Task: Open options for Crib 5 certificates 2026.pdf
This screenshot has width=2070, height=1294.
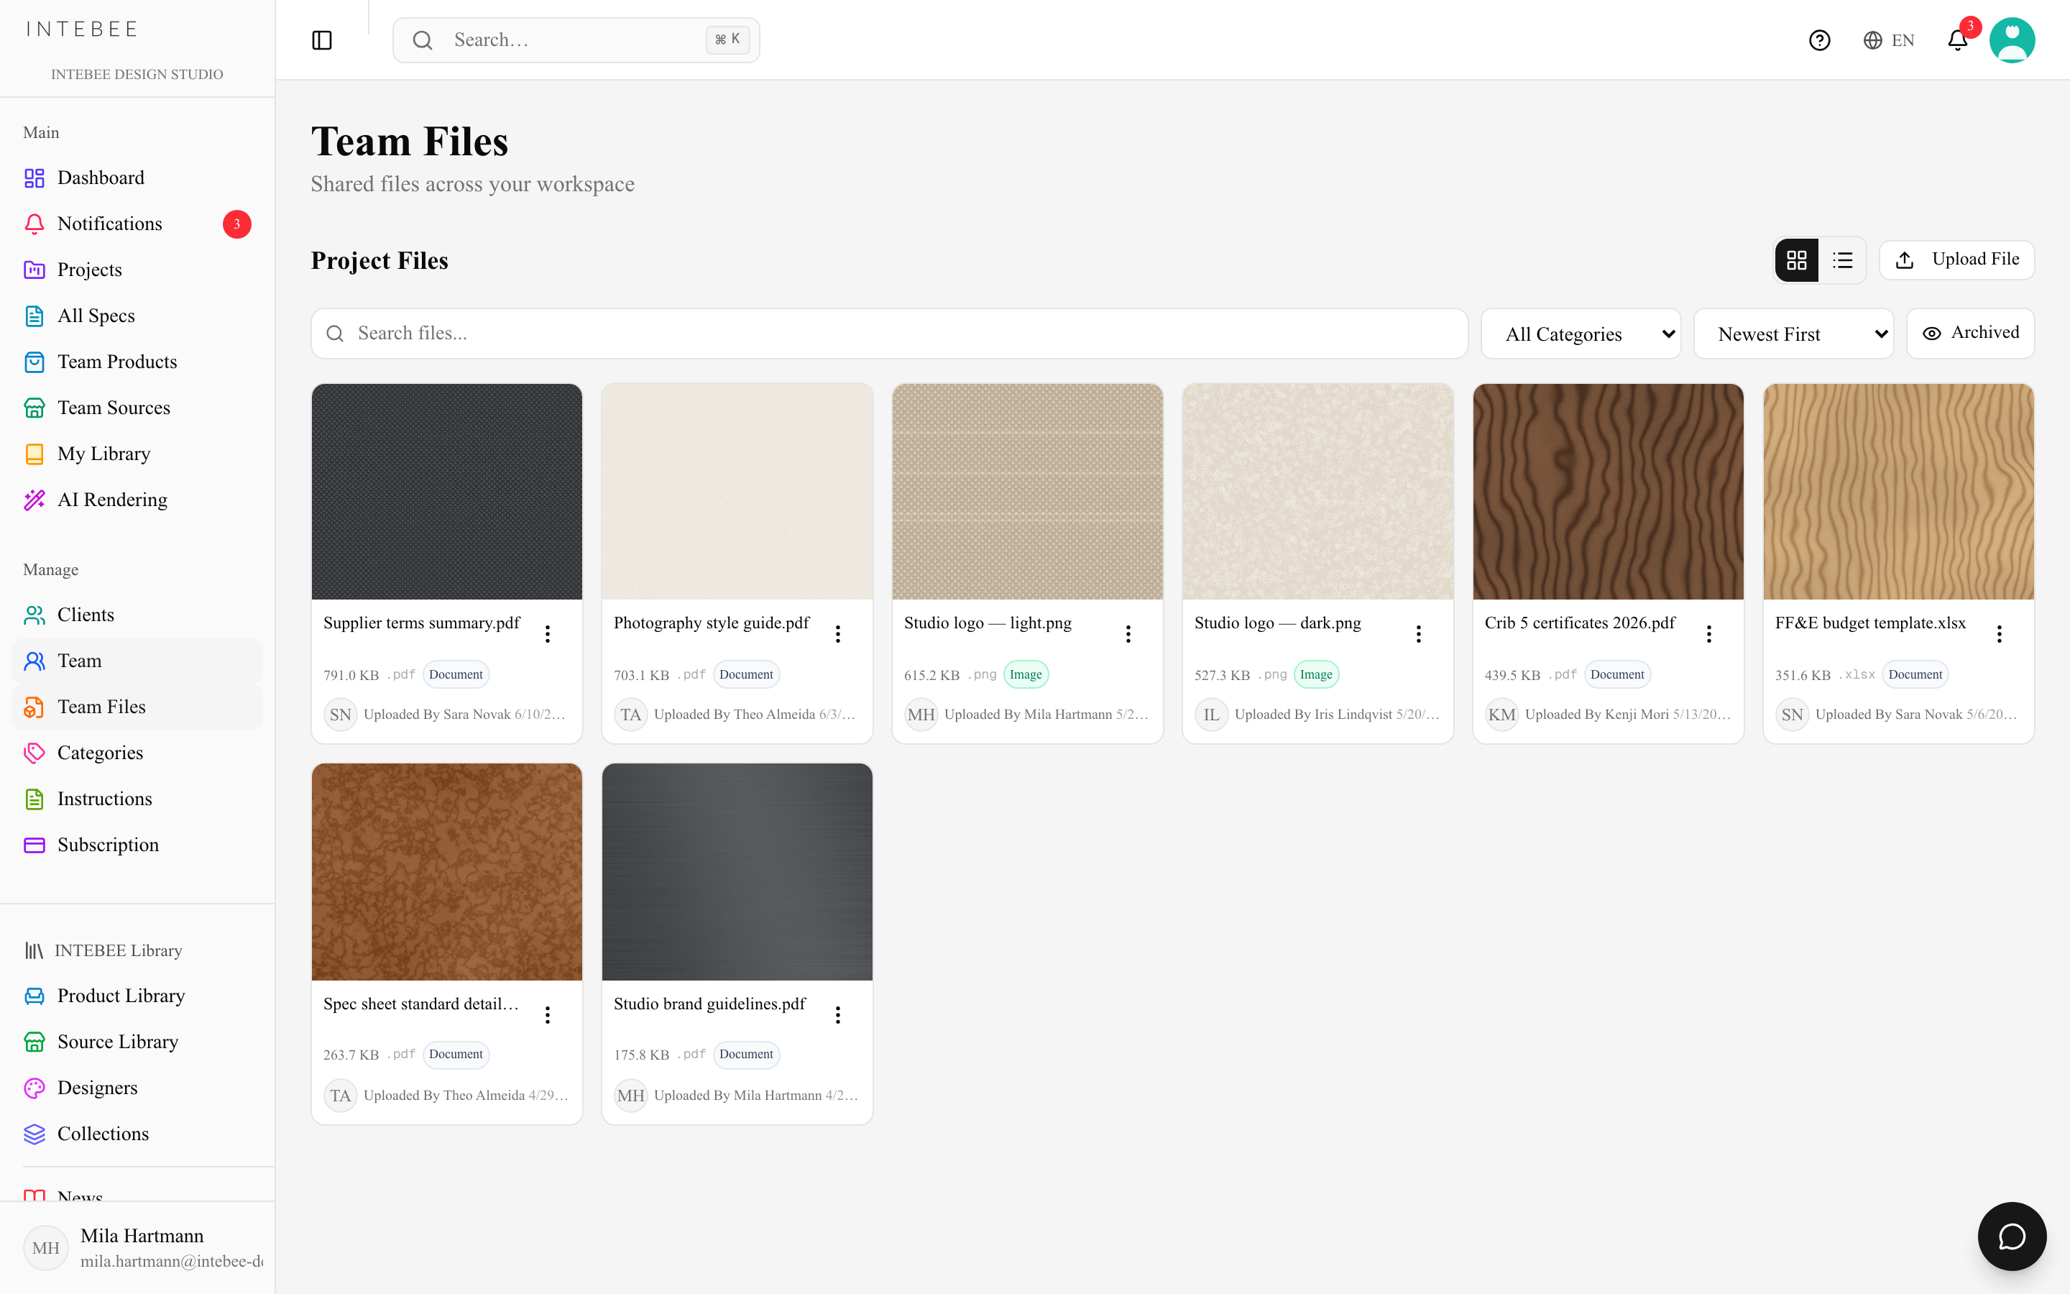Action: point(1709,633)
